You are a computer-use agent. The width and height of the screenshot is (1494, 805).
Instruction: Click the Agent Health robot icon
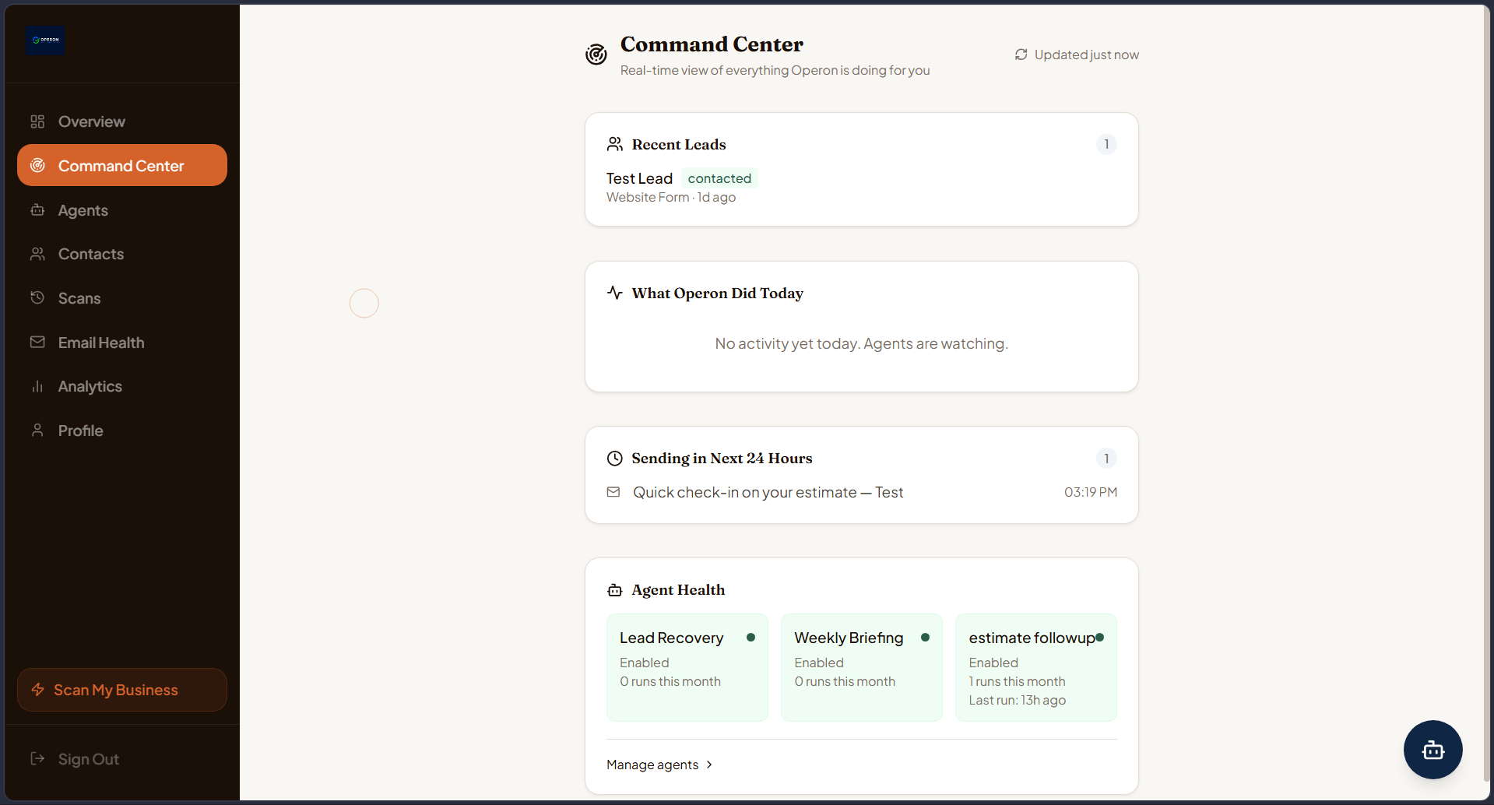615,590
